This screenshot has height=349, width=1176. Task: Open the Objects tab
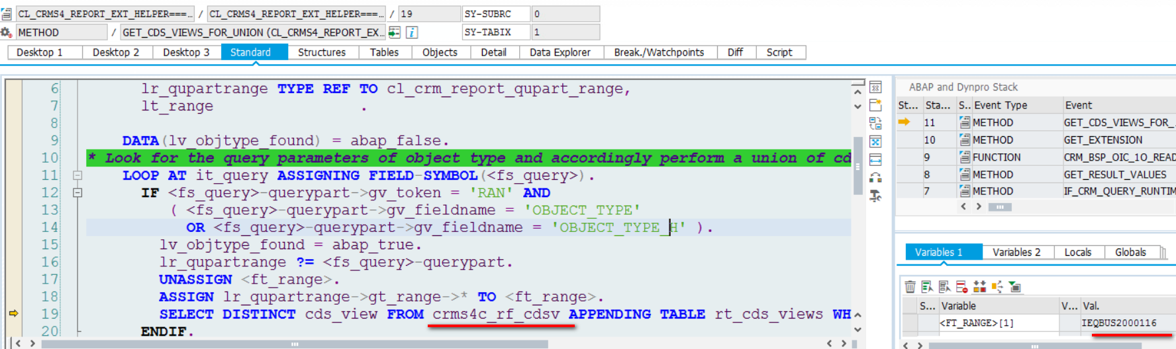440,52
